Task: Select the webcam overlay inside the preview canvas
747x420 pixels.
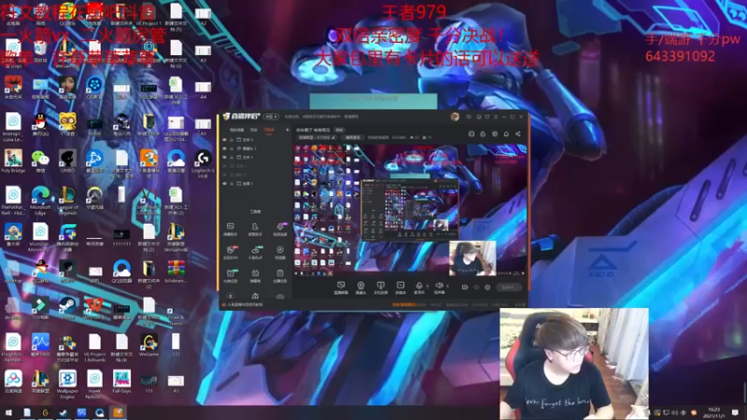Action: [x=472, y=259]
